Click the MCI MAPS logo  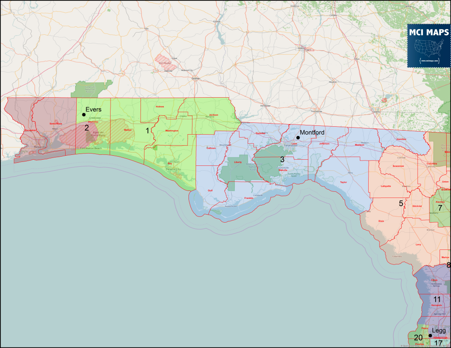429,46
